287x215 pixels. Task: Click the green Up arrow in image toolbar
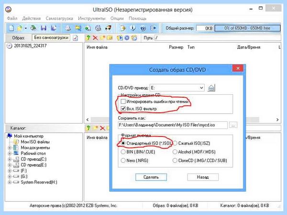click(88, 38)
